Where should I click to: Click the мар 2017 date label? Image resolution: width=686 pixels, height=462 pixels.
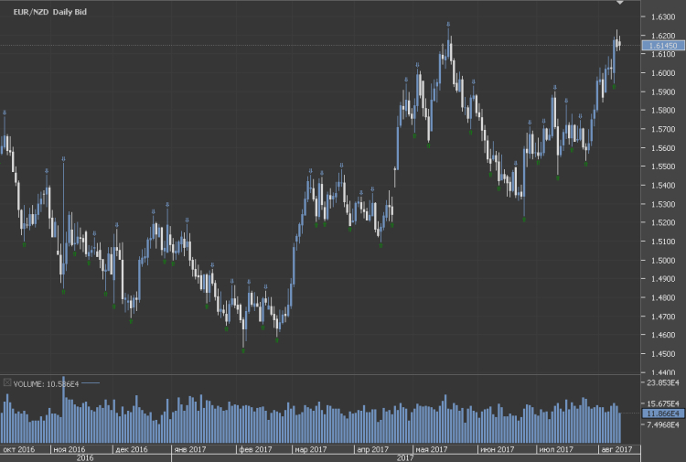(311, 449)
